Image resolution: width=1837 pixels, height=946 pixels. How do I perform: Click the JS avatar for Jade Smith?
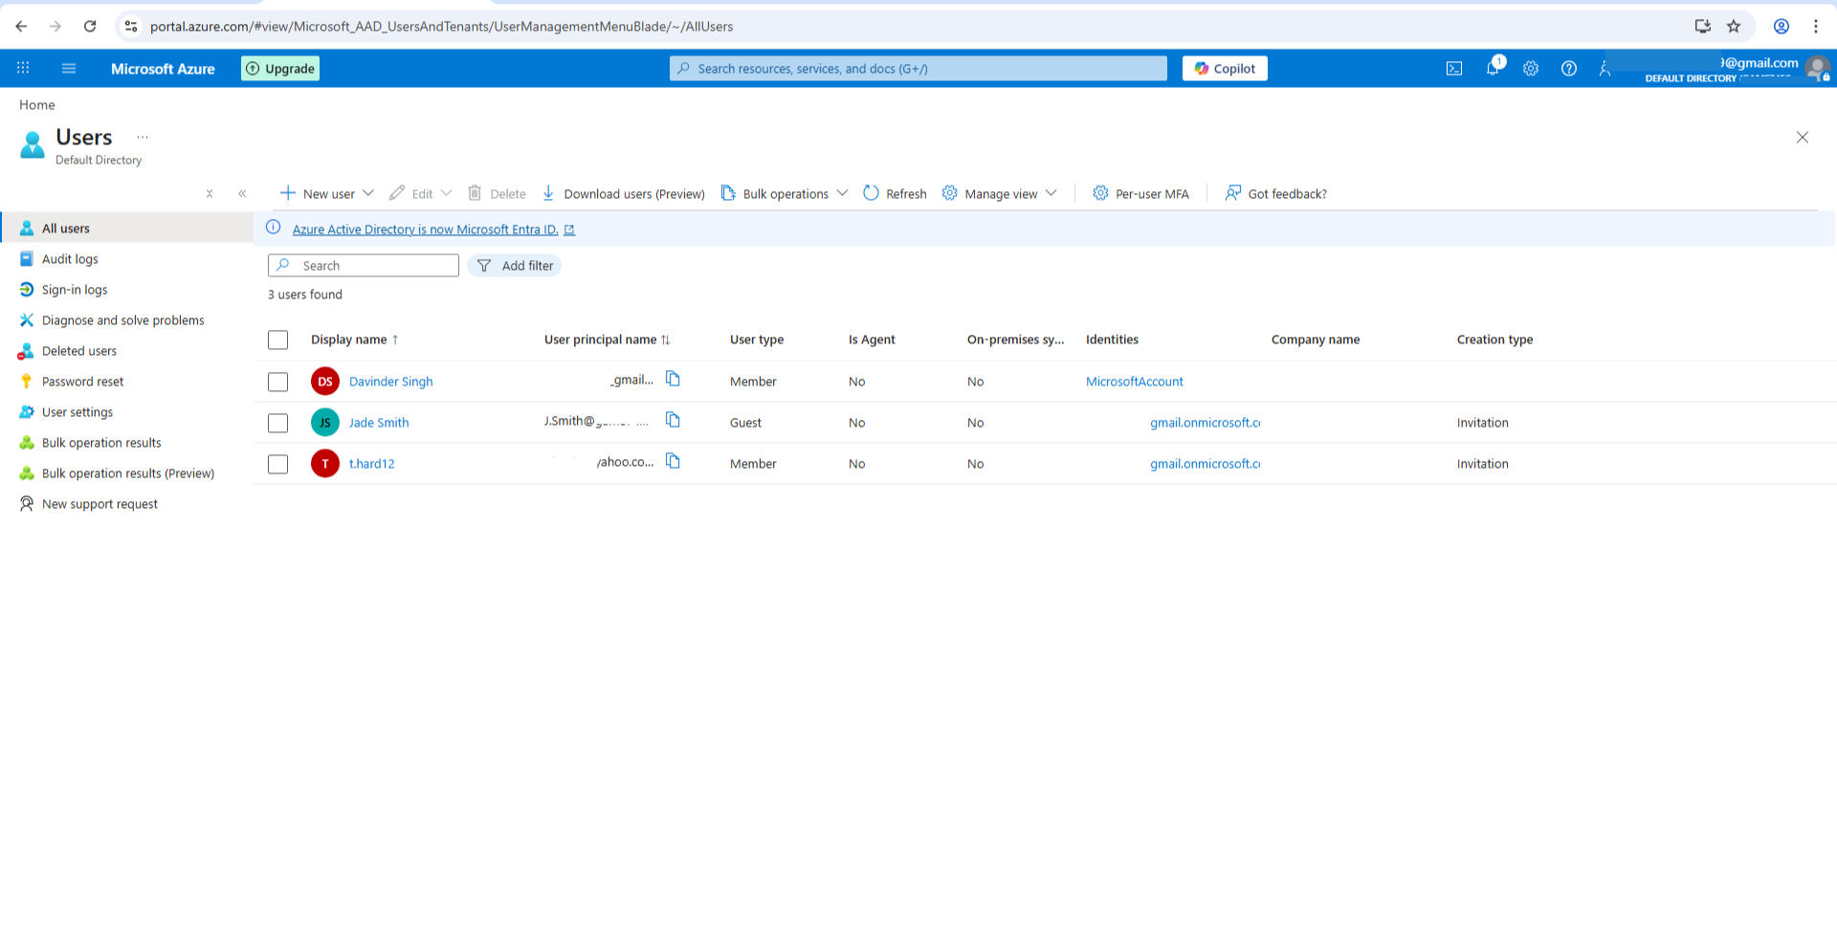(325, 422)
